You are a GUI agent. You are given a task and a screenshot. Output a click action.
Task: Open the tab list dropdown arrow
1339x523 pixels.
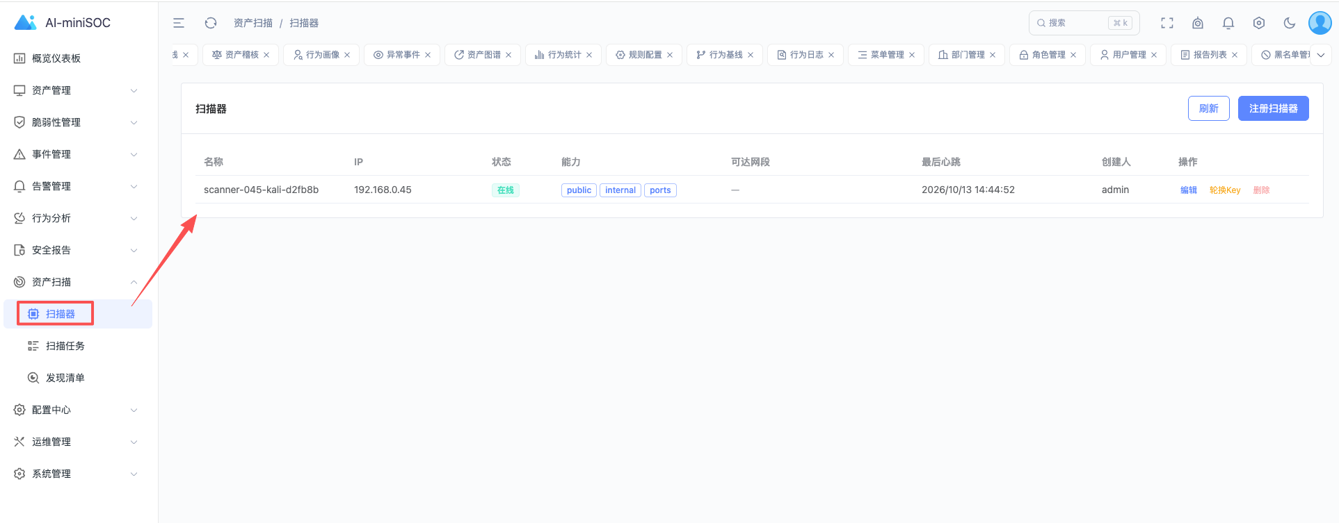pyautogui.click(x=1321, y=55)
